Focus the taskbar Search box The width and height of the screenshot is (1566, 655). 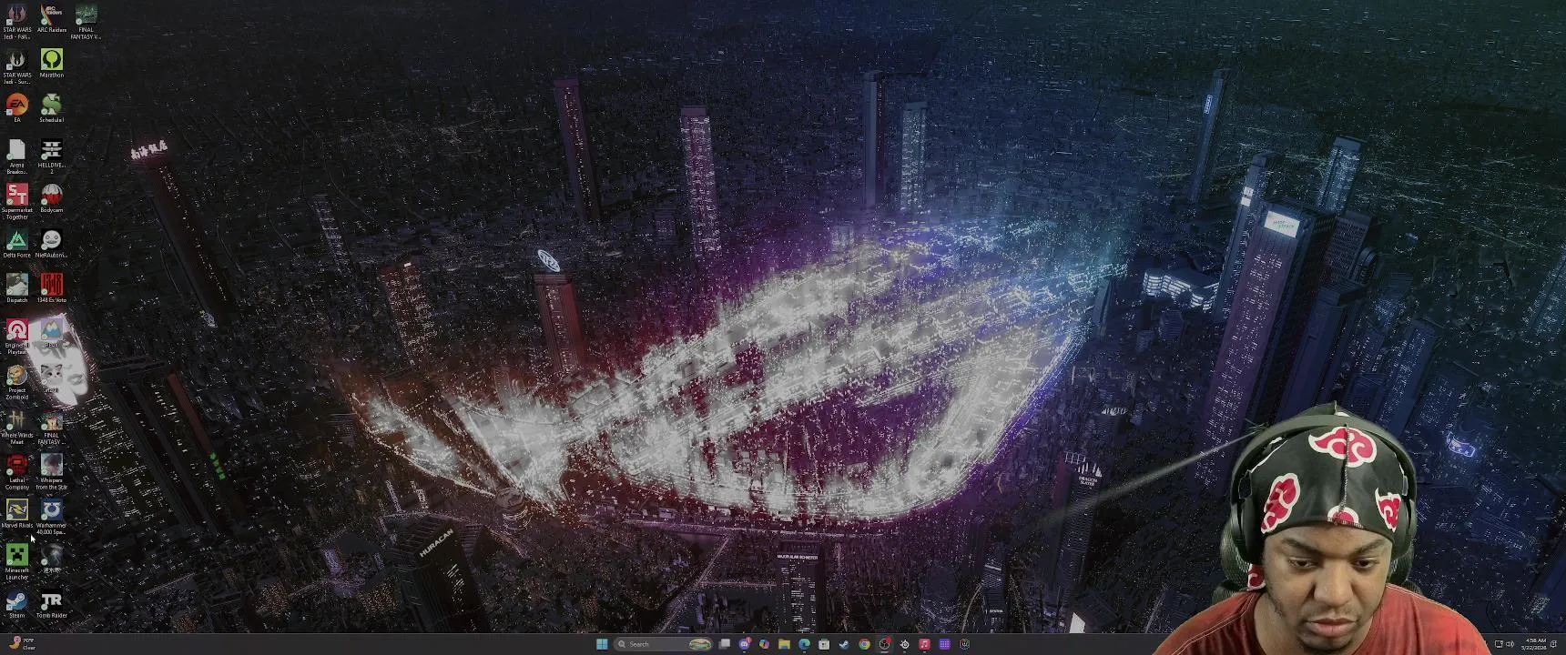click(x=664, y=644)
